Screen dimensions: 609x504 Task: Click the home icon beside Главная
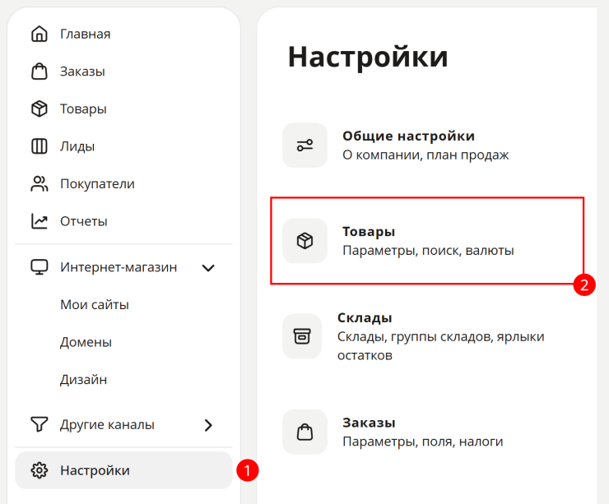pyautogui.click(x=40, y=34)
